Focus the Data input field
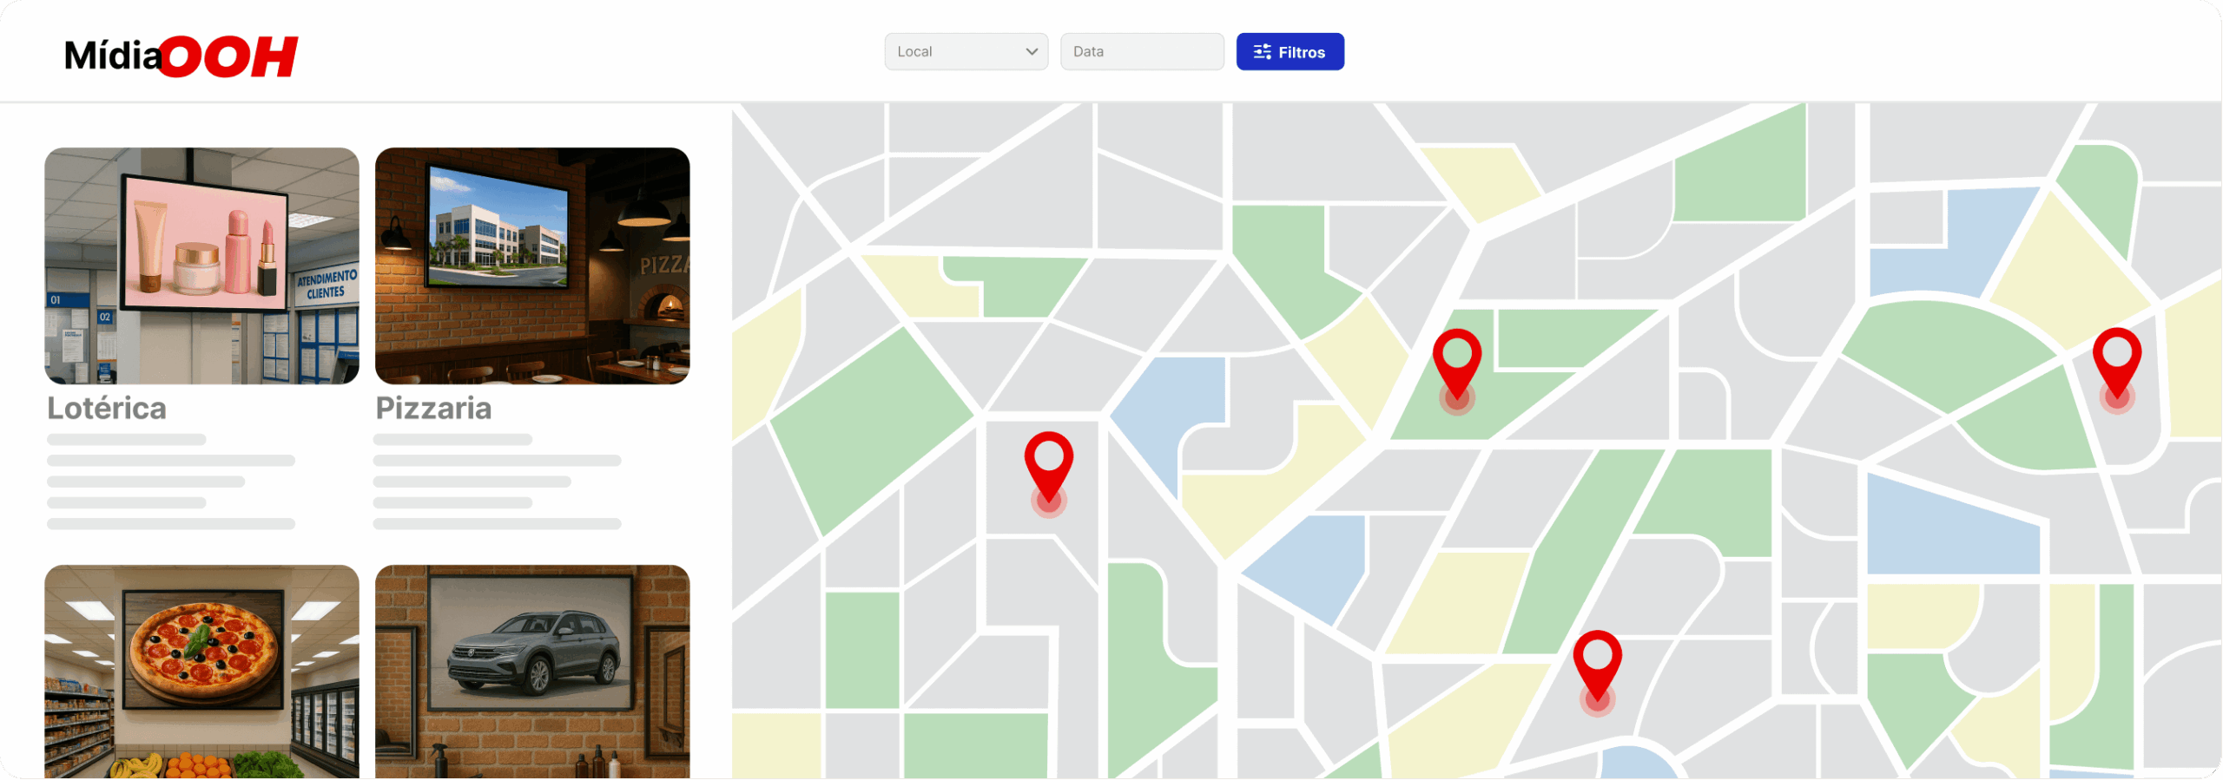 1141,52
